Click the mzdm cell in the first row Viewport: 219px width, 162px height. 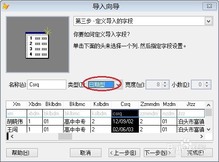(x=169, y=113)
